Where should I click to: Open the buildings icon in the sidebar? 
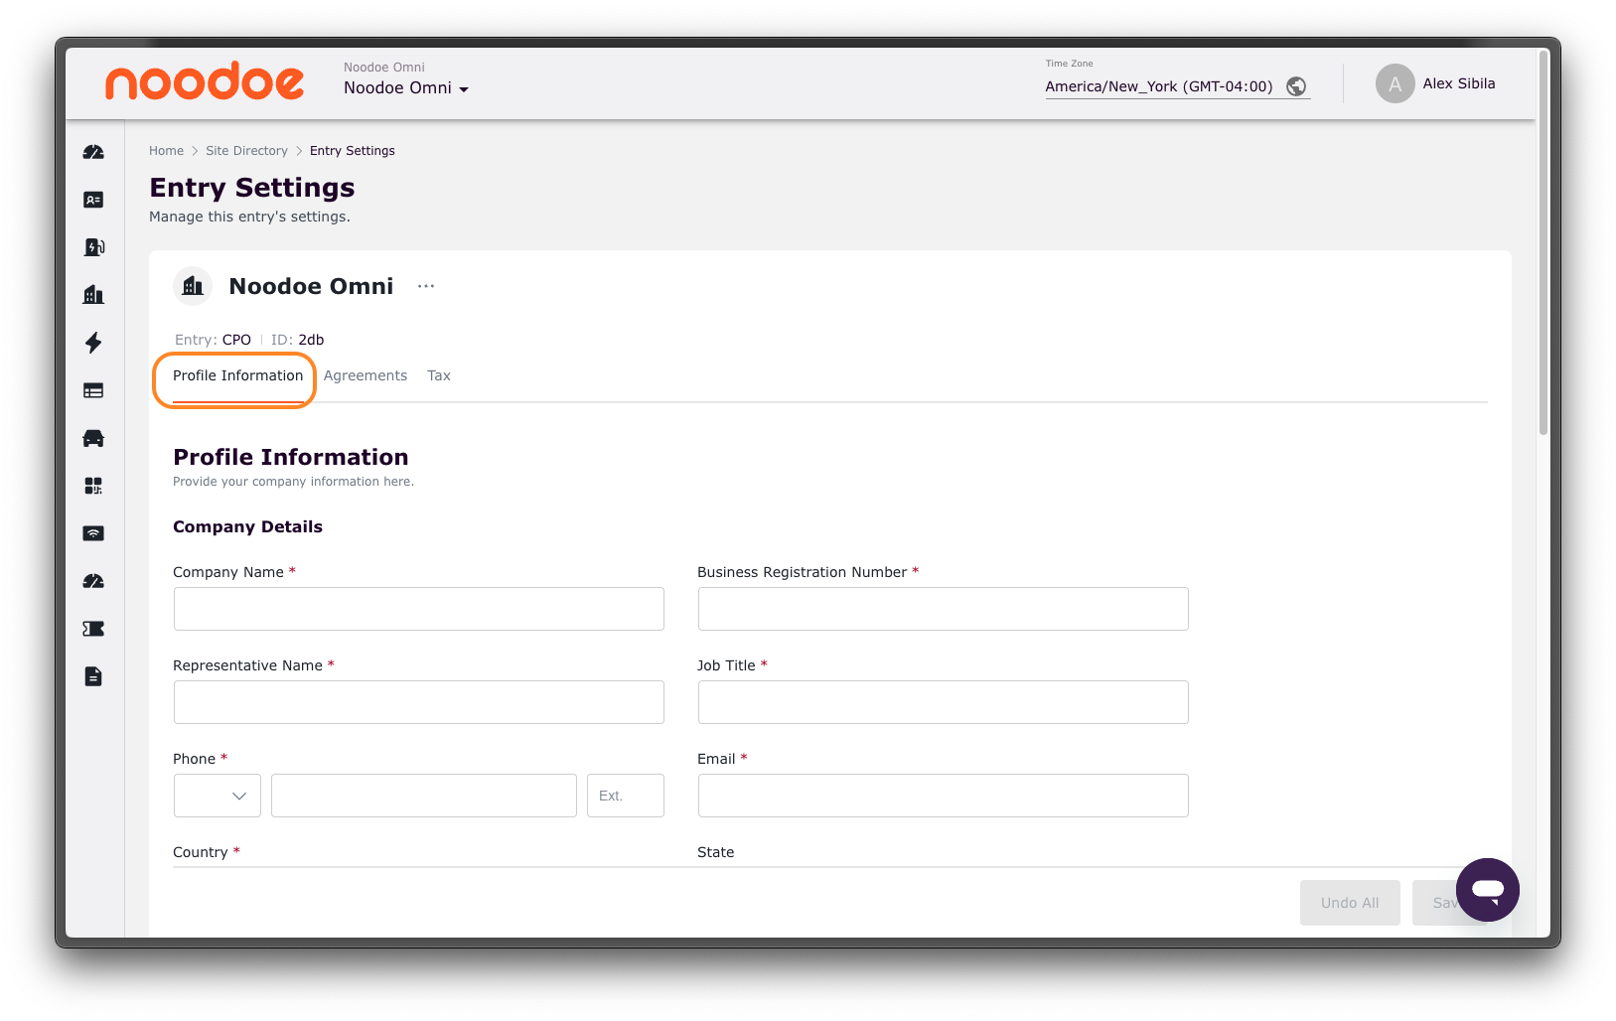click(x=93, y=295)
